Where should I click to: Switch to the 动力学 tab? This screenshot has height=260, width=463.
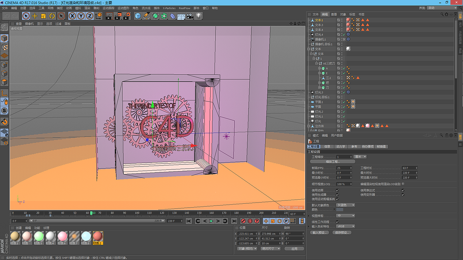(340, 147)
